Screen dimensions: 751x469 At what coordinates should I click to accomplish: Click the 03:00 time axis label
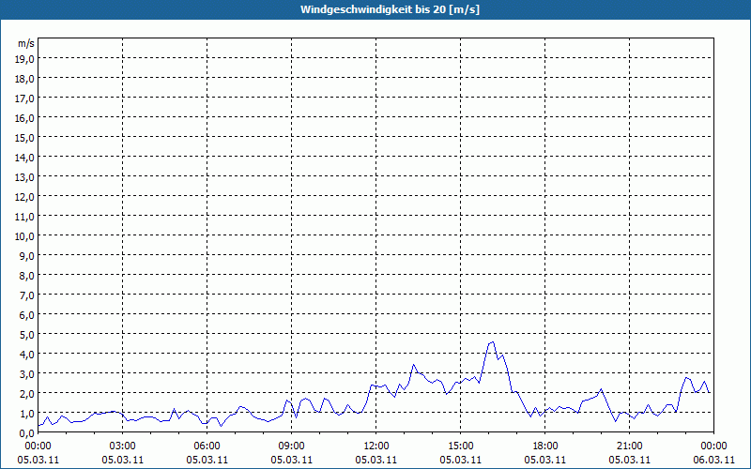123,446
